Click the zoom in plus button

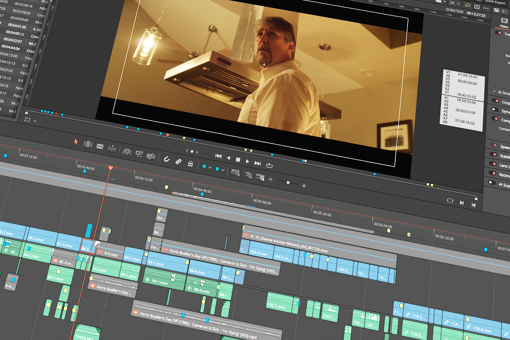304,186
